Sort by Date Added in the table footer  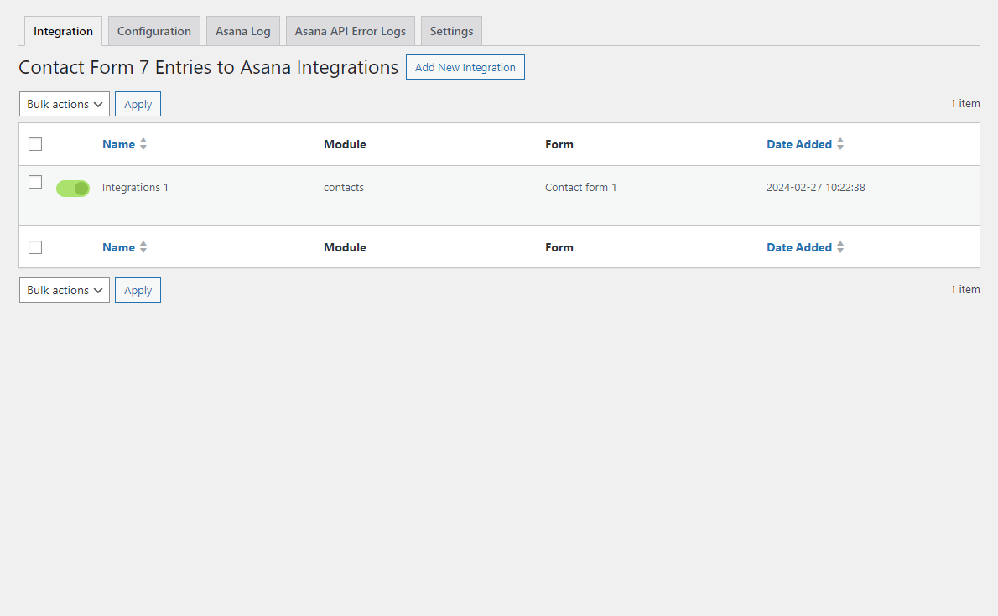click(x=798, y=247)
